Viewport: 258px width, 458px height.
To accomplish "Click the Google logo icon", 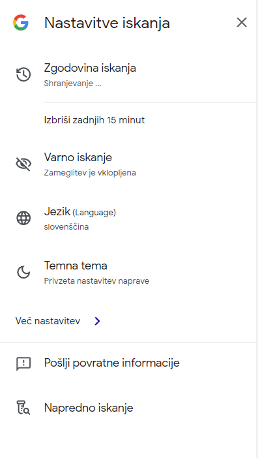I will click(x=21, y=23).
